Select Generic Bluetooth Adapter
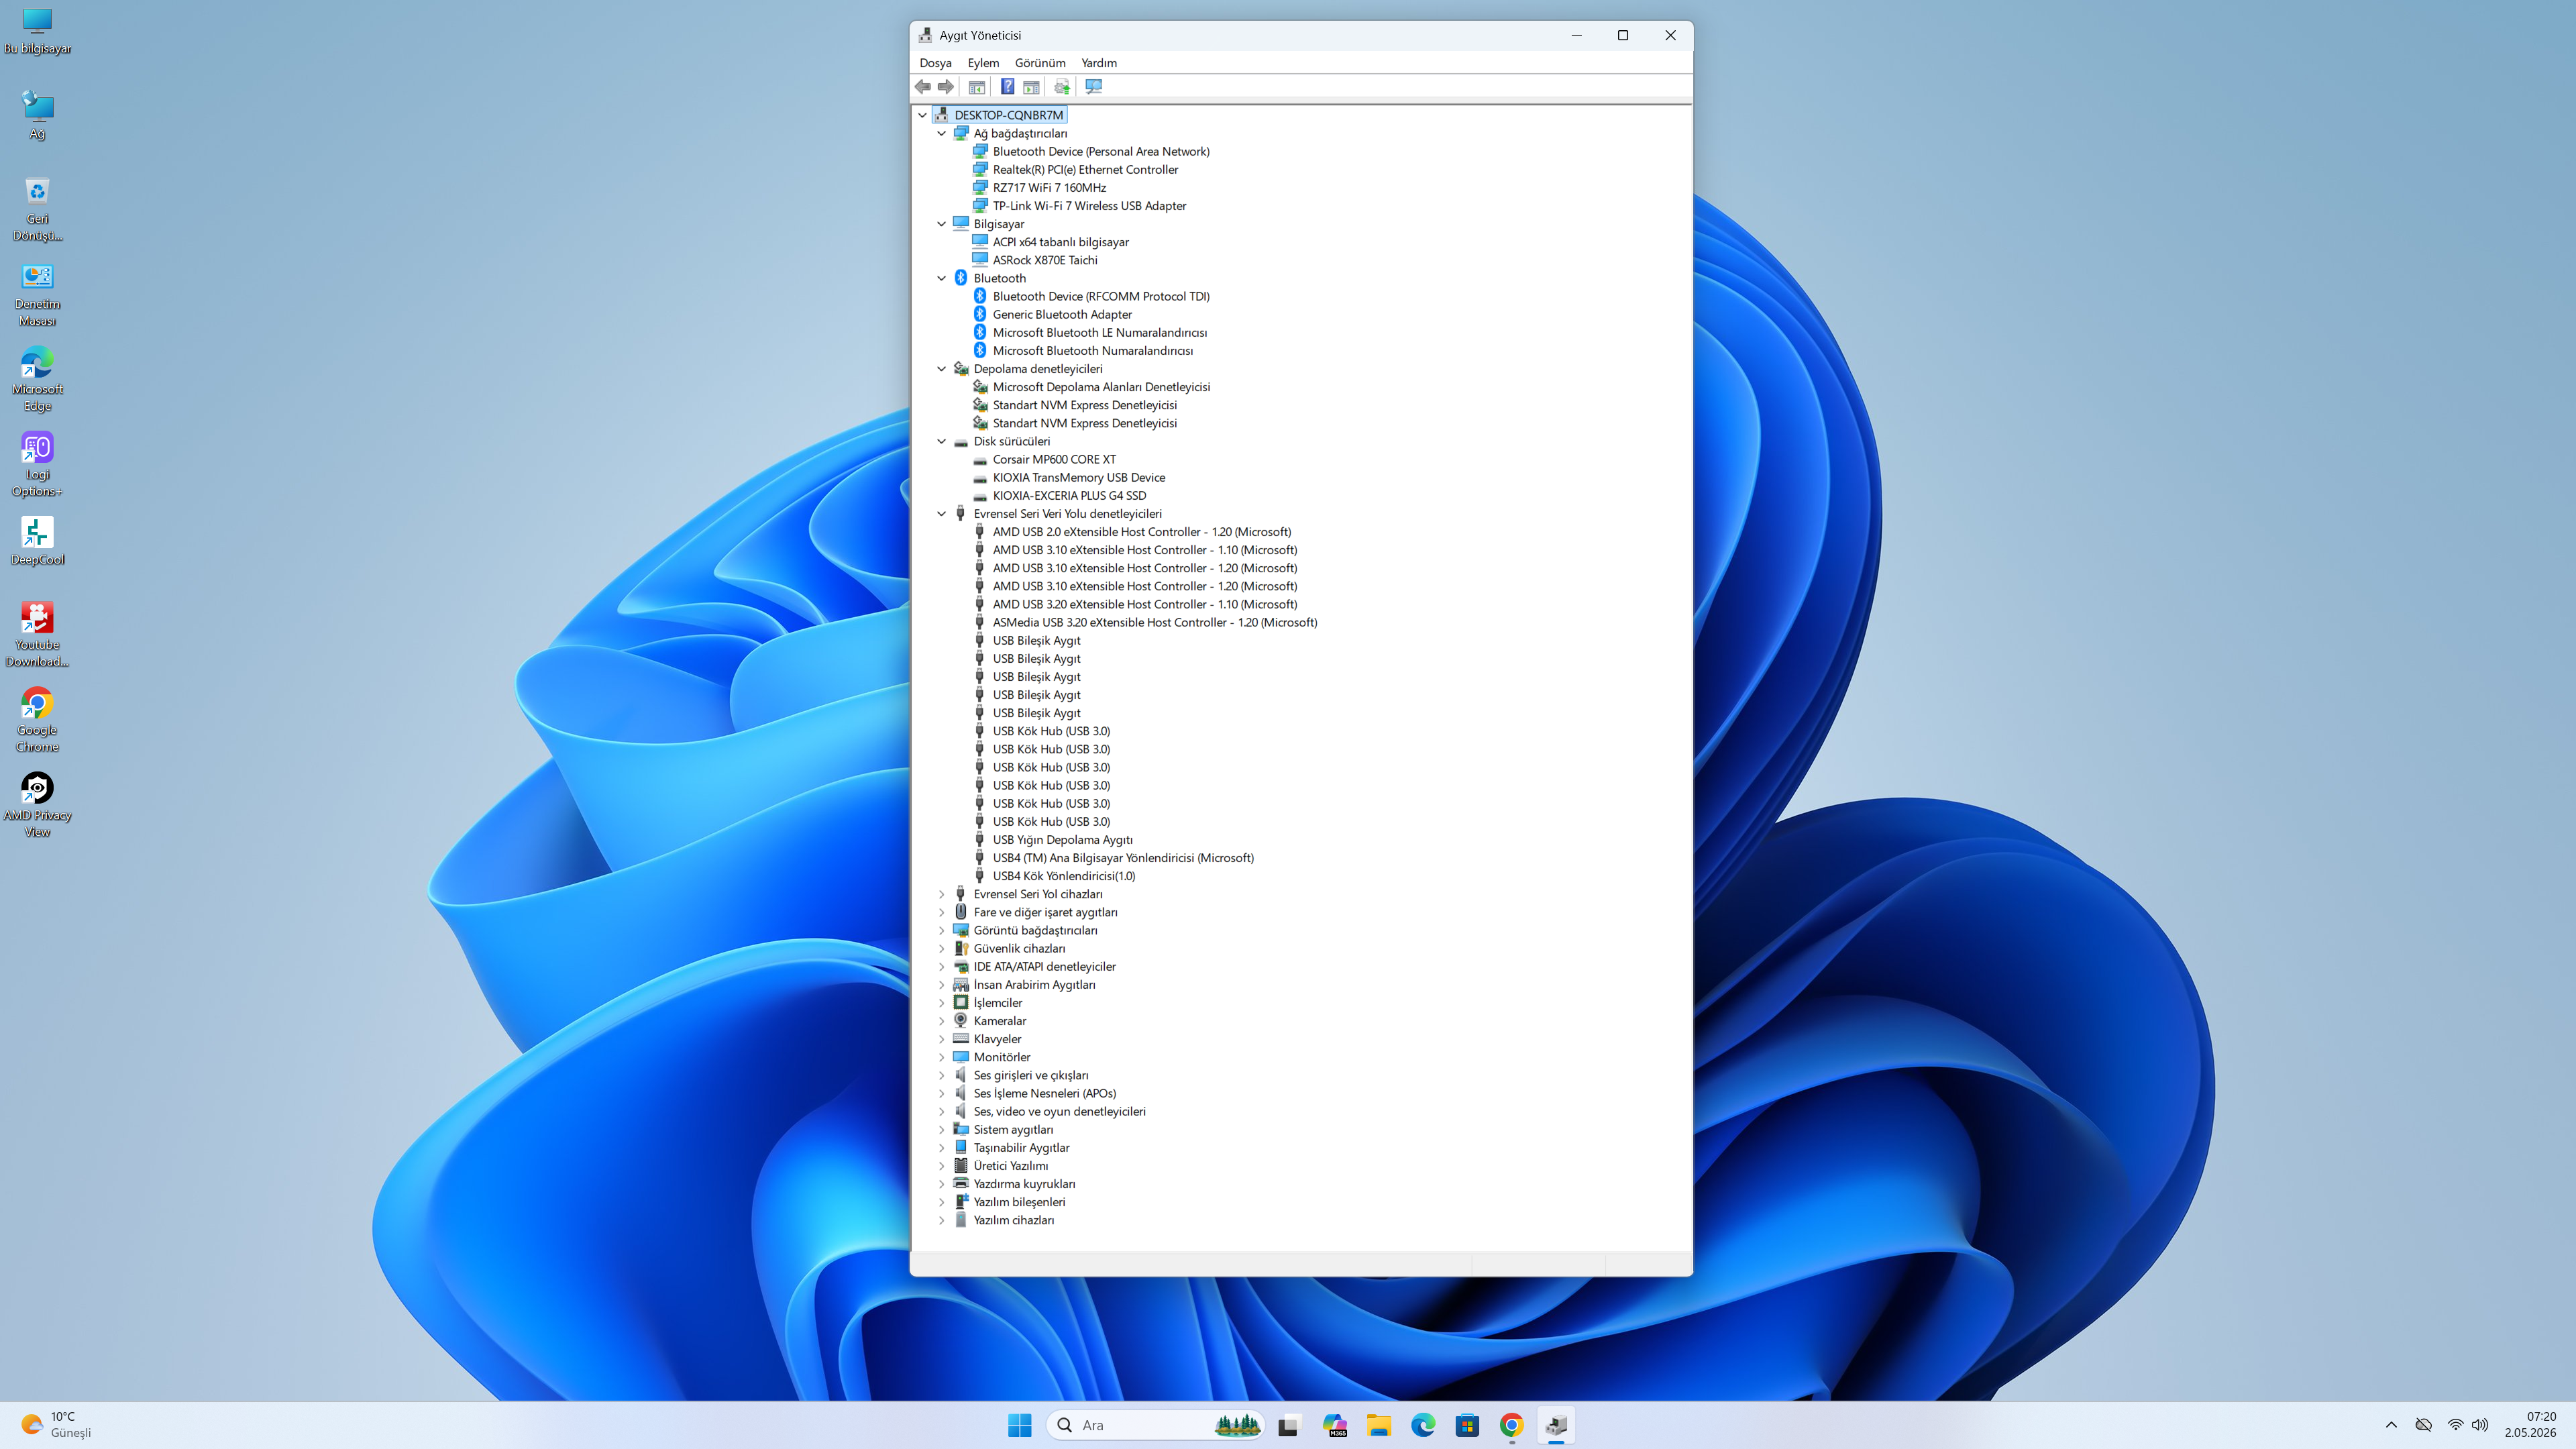2576x1449 pixels. tap(1062, 314)
